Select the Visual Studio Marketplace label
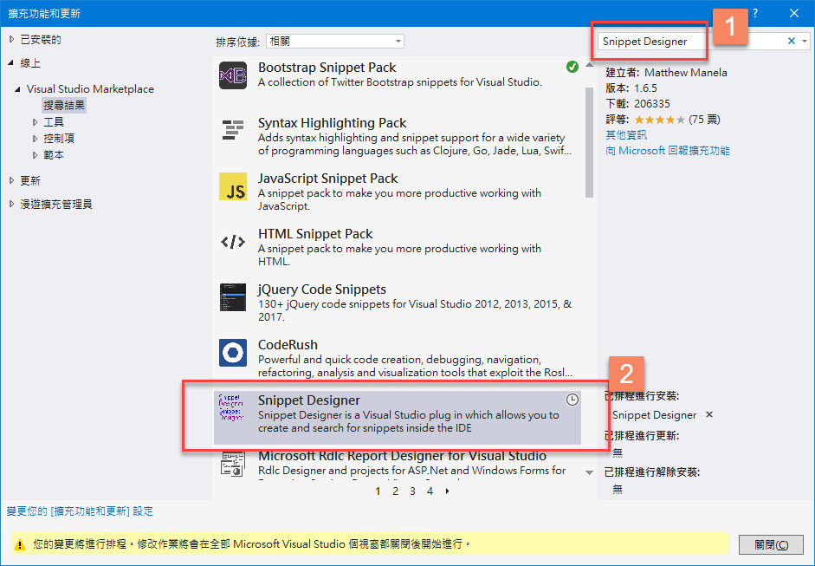This screenshot has width=815, height=566. pyautogui.click(x=90, y=89)
